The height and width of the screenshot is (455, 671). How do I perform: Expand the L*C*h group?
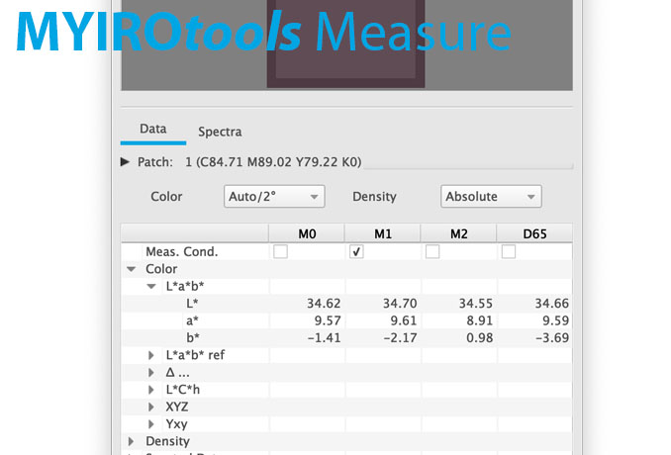(x=151, y=390)
